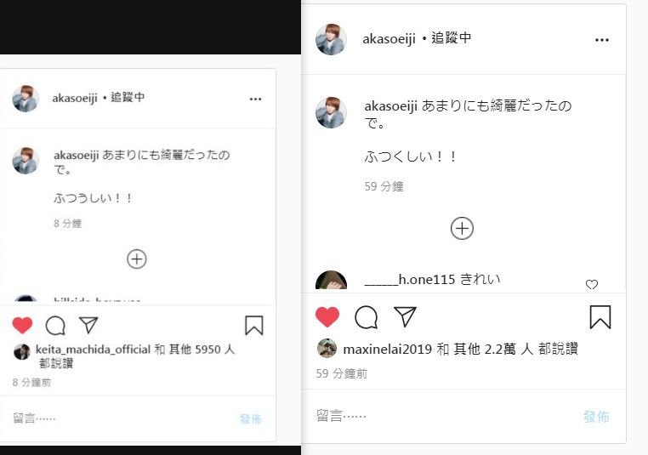
Task: Share right post with paper plane icon
Action: pyautogui.click(x=405, y=317)
